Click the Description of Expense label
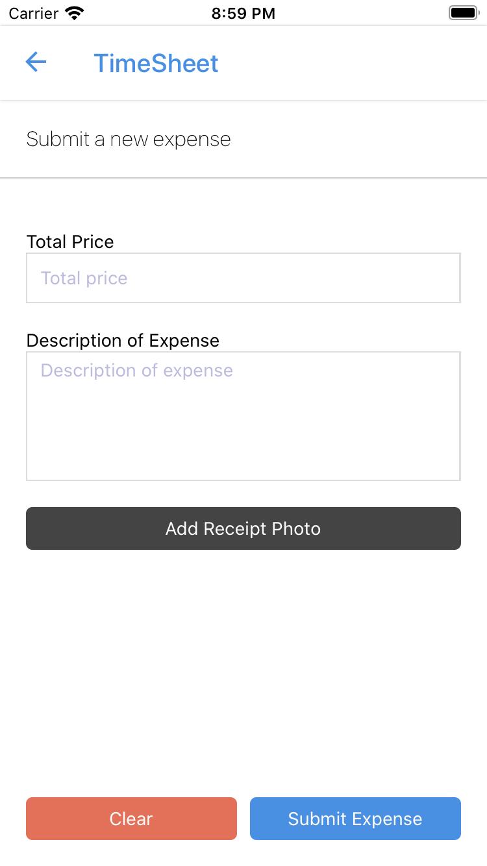The height and width of the screenshot is (866, 487). 123,340
